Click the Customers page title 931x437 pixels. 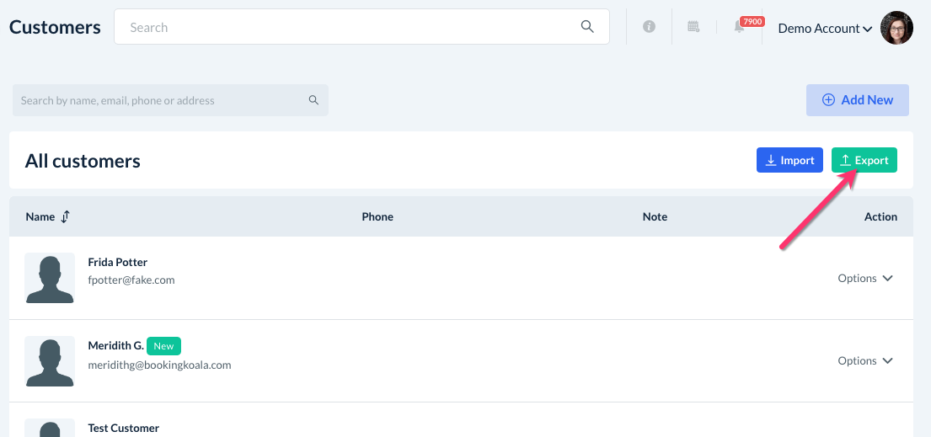[55, 27]
